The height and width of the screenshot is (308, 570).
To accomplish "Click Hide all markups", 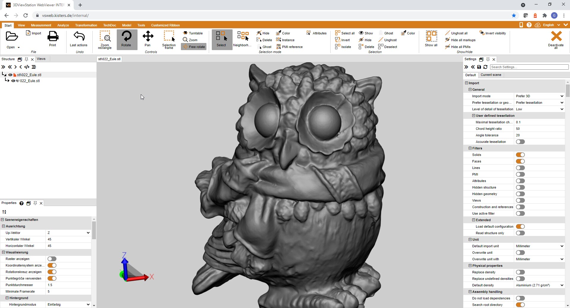I will pos(460,40).
